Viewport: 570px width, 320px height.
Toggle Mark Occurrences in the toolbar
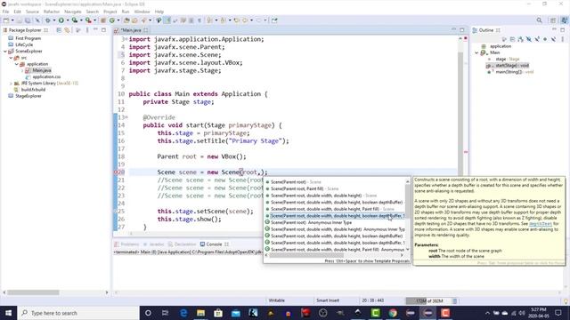167,20
